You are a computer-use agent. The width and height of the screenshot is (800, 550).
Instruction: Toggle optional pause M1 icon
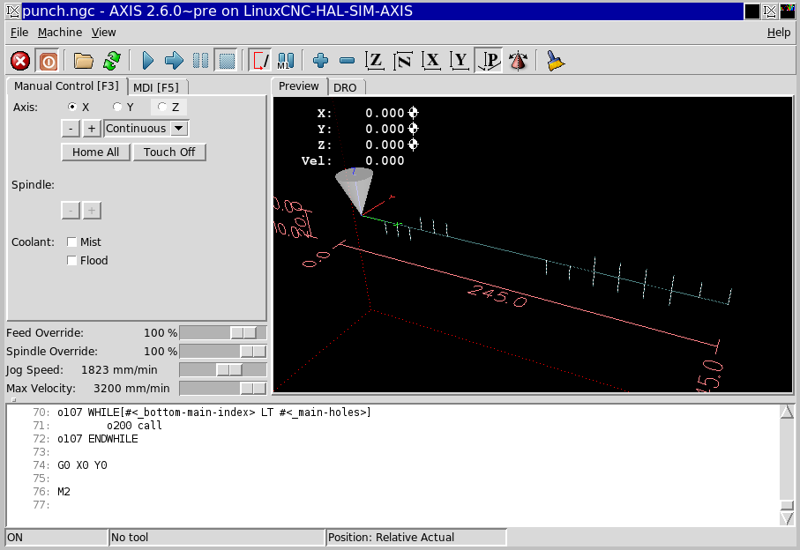pyautogui.click(x=286, y=61)
